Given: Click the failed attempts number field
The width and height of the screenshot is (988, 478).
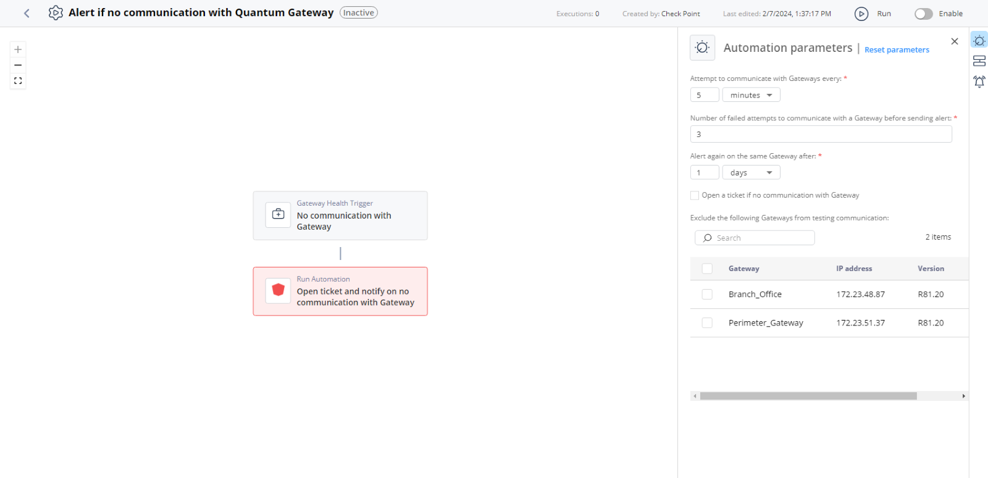Looking at the screenshot, I should pyautogui.click(x=821, y=134).
